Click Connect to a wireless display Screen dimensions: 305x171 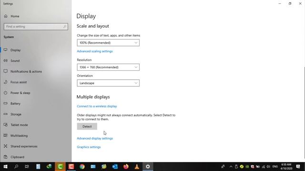point(97,106)
